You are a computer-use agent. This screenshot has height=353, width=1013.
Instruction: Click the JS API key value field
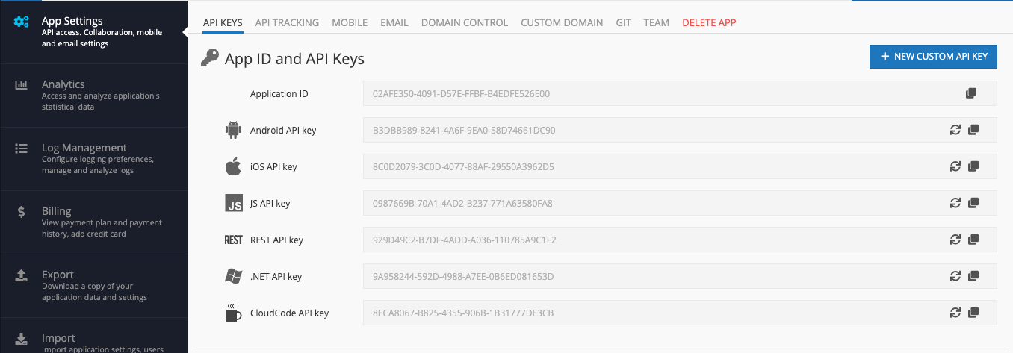(680, 203)
